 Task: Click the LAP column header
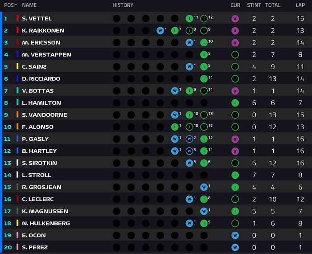[x=300, y=5]
